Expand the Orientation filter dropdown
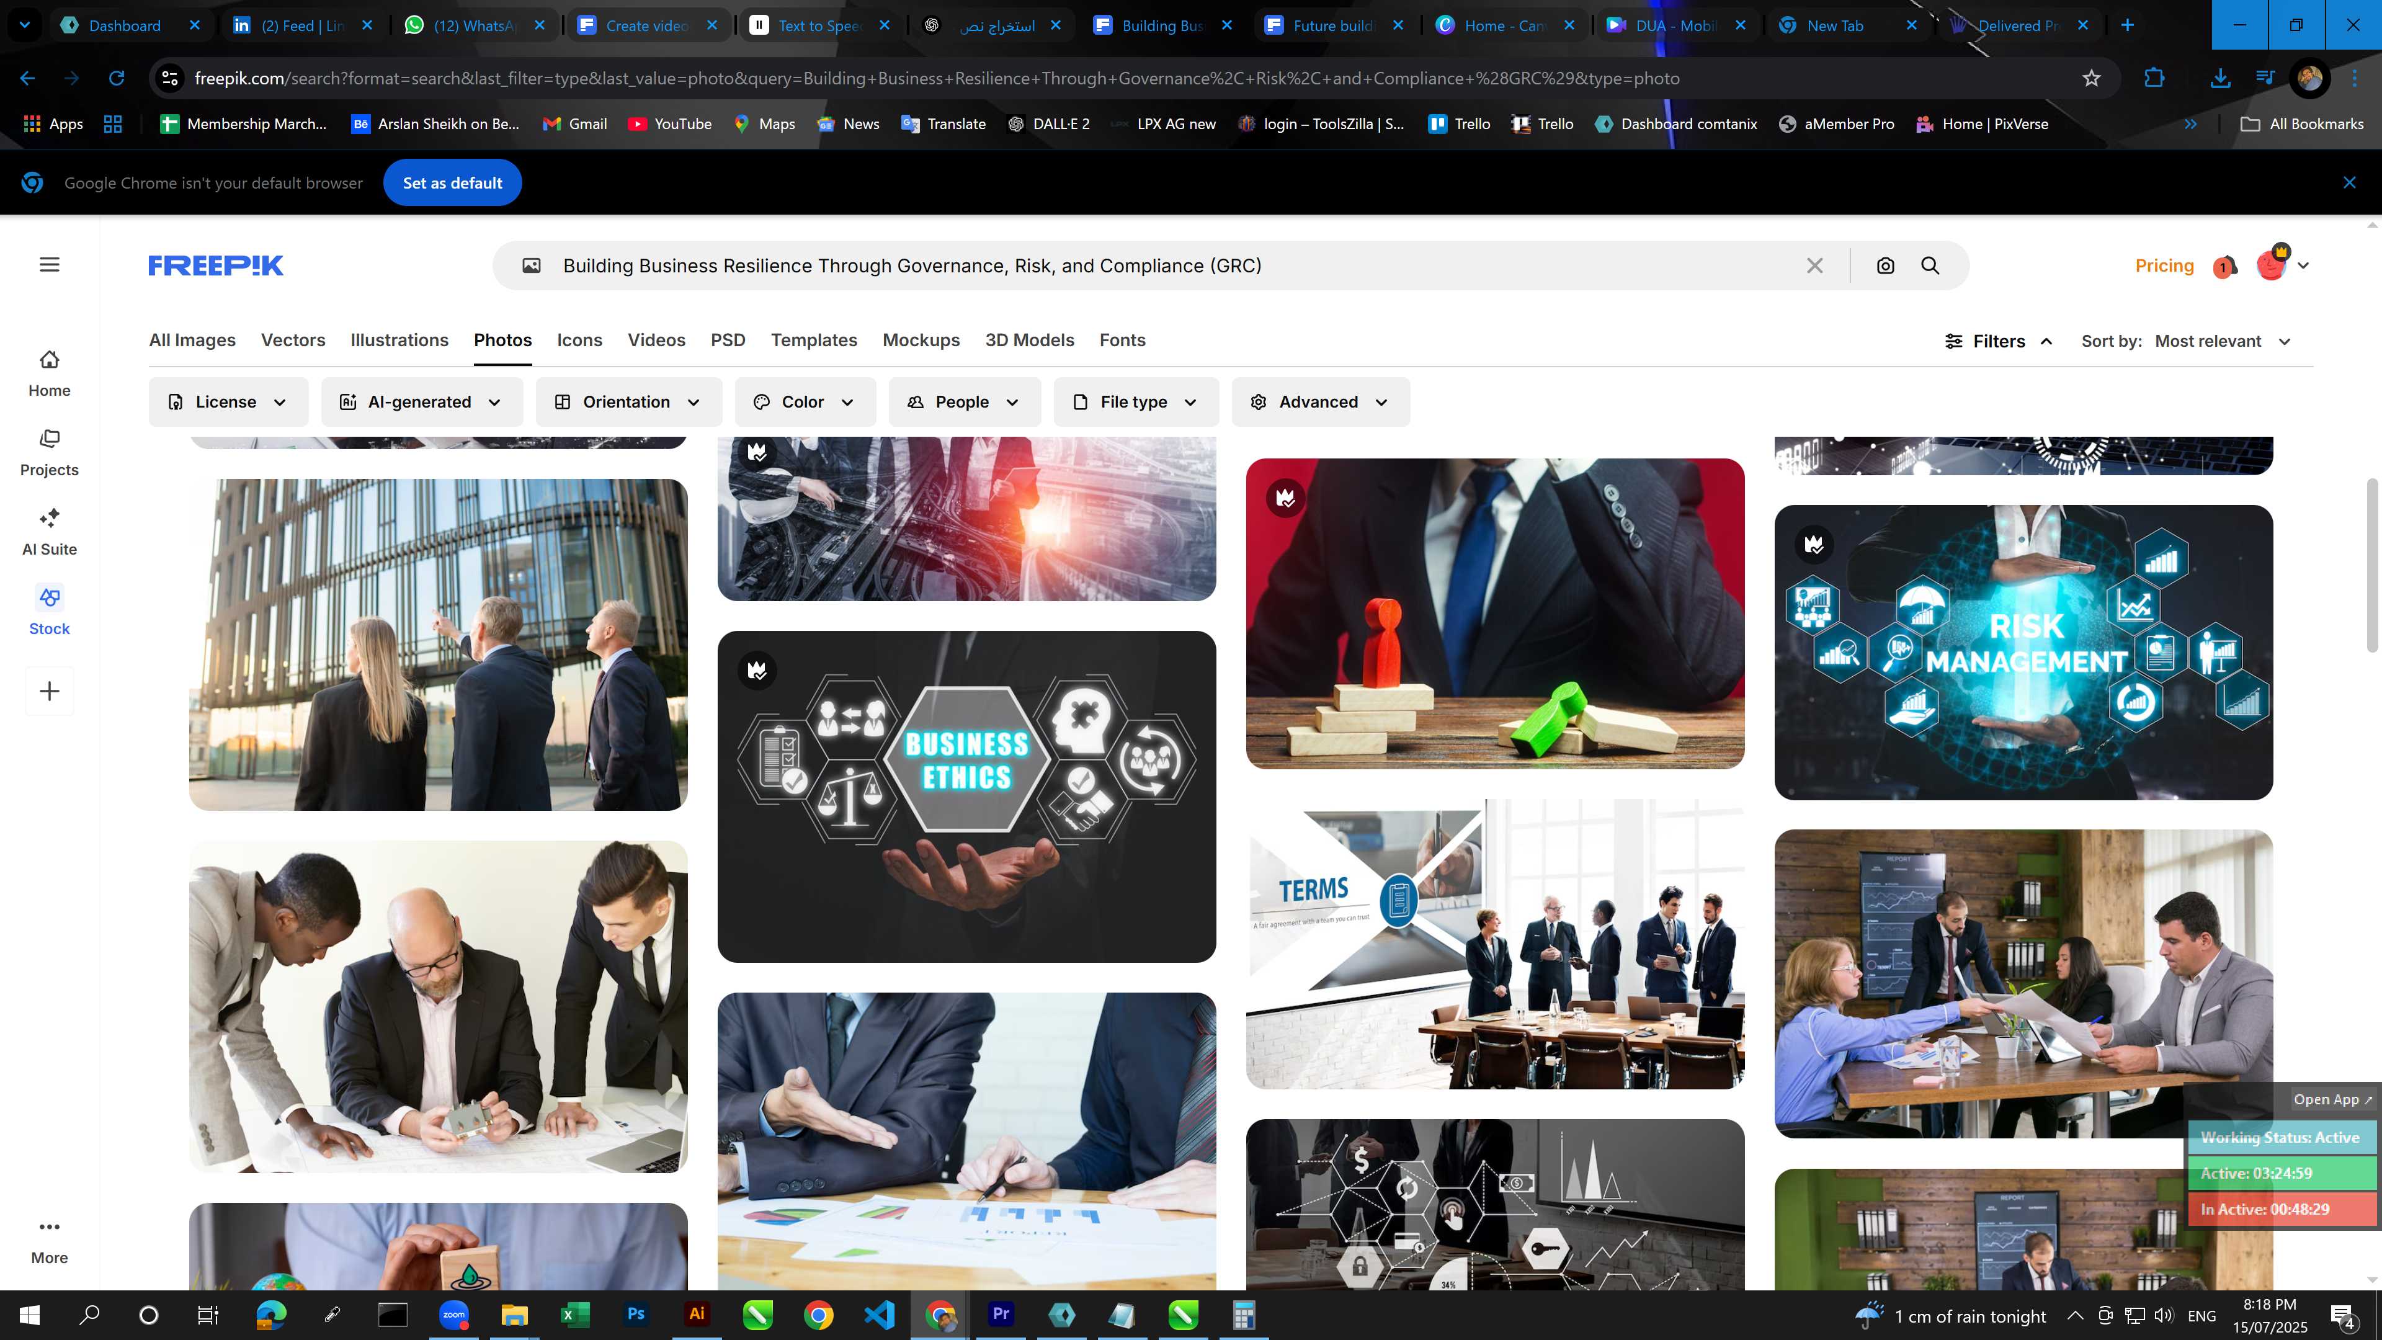This screenshot has width=2382, height=1340. point(629,402)
